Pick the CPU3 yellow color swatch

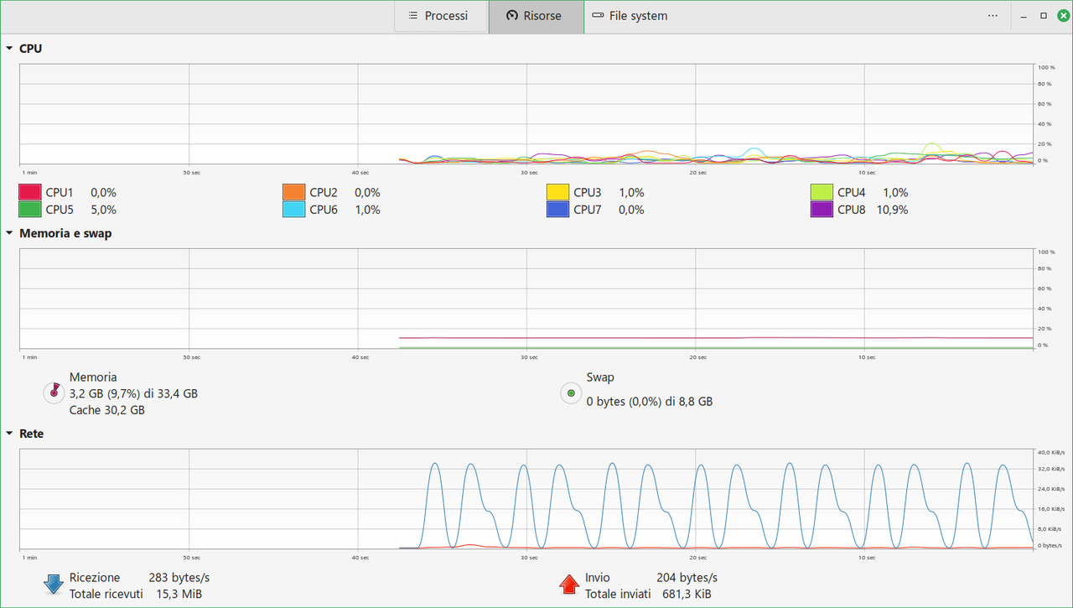coord(557,192)
